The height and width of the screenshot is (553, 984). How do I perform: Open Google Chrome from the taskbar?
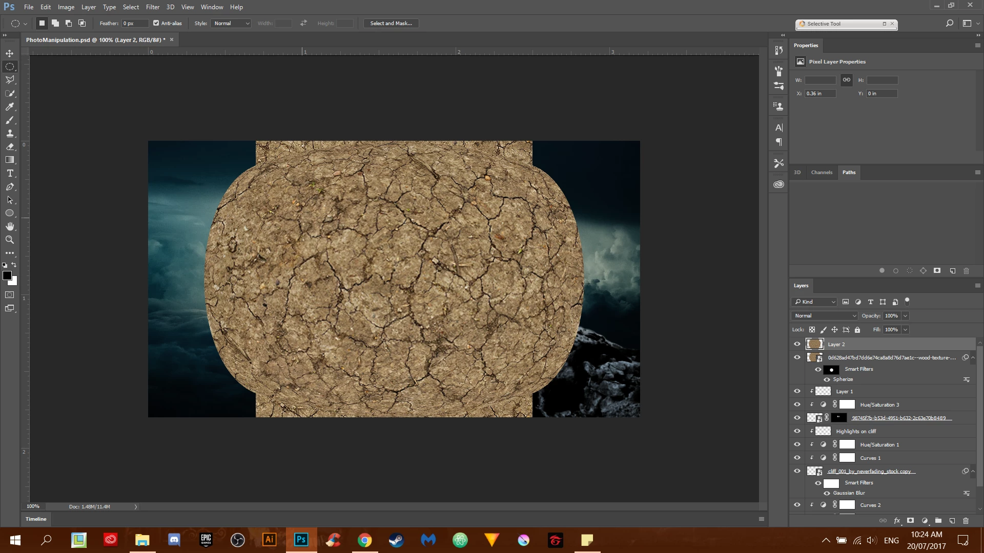pos(364,540)
